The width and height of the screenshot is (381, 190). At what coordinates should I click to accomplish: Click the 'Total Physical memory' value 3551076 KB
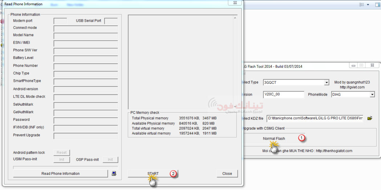point(189,118)
